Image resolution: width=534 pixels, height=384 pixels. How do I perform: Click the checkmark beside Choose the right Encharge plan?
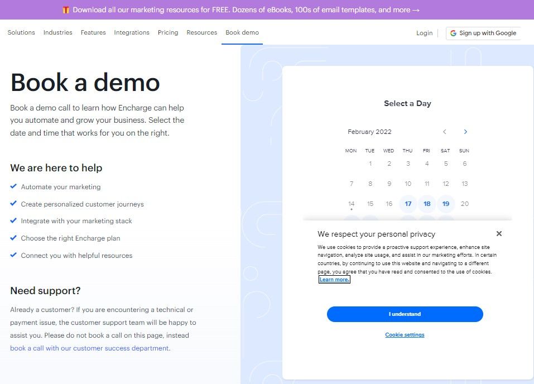13,237
